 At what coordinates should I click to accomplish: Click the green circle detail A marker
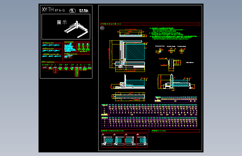point(171,80)
